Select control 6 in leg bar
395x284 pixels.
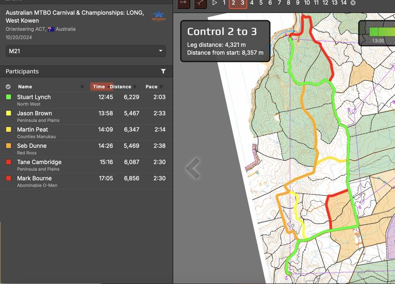point(270,3)
